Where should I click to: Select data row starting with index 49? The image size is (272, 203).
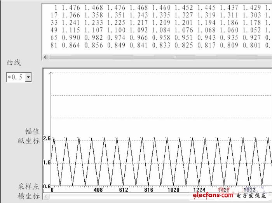(x=155, y=30)
